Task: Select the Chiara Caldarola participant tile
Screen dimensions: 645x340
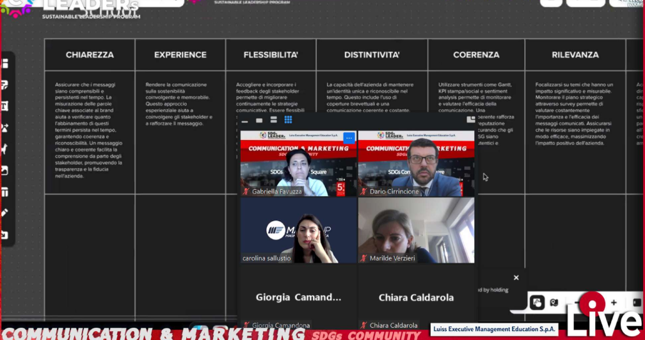Action: click(416, 297)
